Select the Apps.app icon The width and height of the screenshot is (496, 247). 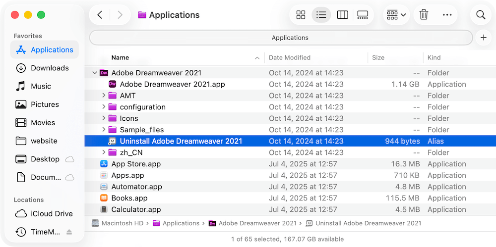coord(104,175)
